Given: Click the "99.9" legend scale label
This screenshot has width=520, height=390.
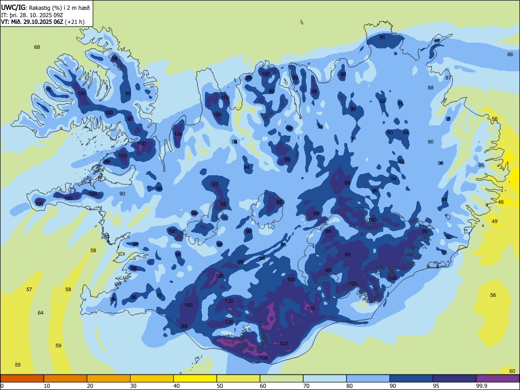Looking at the screenshot, I should pyautogui.click(x=481, y=386).
